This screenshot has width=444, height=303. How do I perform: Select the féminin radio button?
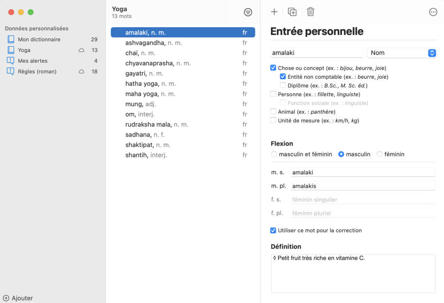380,154
